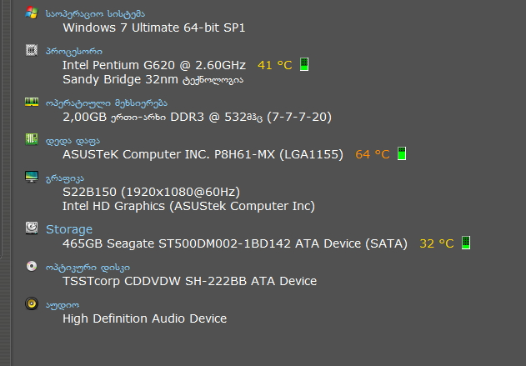The image size is (526, 366).
Task: Click the 41 °C processor temperature value
Action: click(x=275, y=64)
